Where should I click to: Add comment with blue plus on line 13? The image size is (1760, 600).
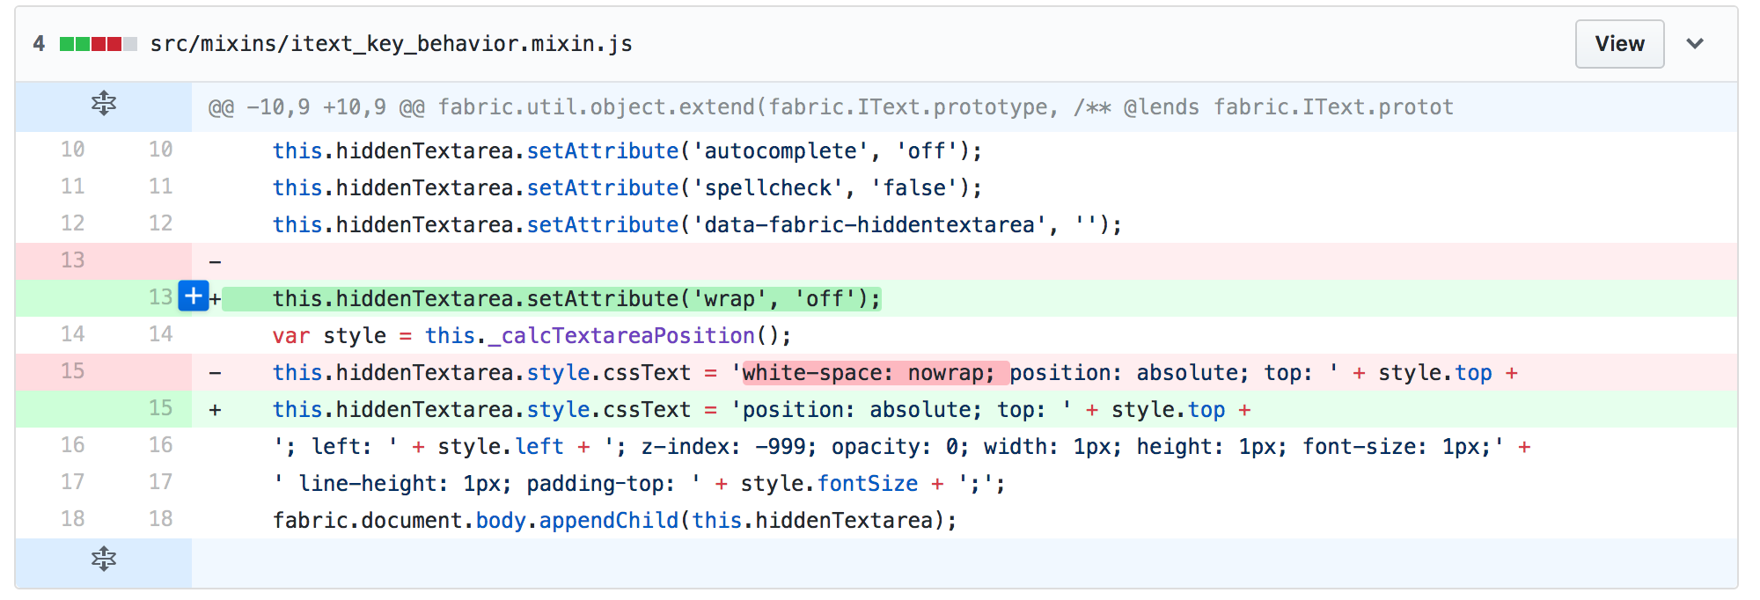click(194, 296)
